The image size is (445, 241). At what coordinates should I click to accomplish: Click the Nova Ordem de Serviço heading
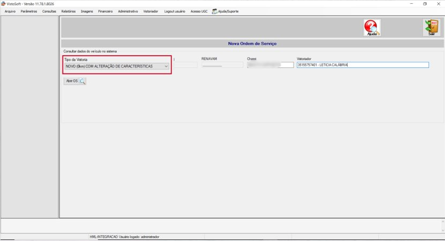pyautogui.click(x=252, y=44)
